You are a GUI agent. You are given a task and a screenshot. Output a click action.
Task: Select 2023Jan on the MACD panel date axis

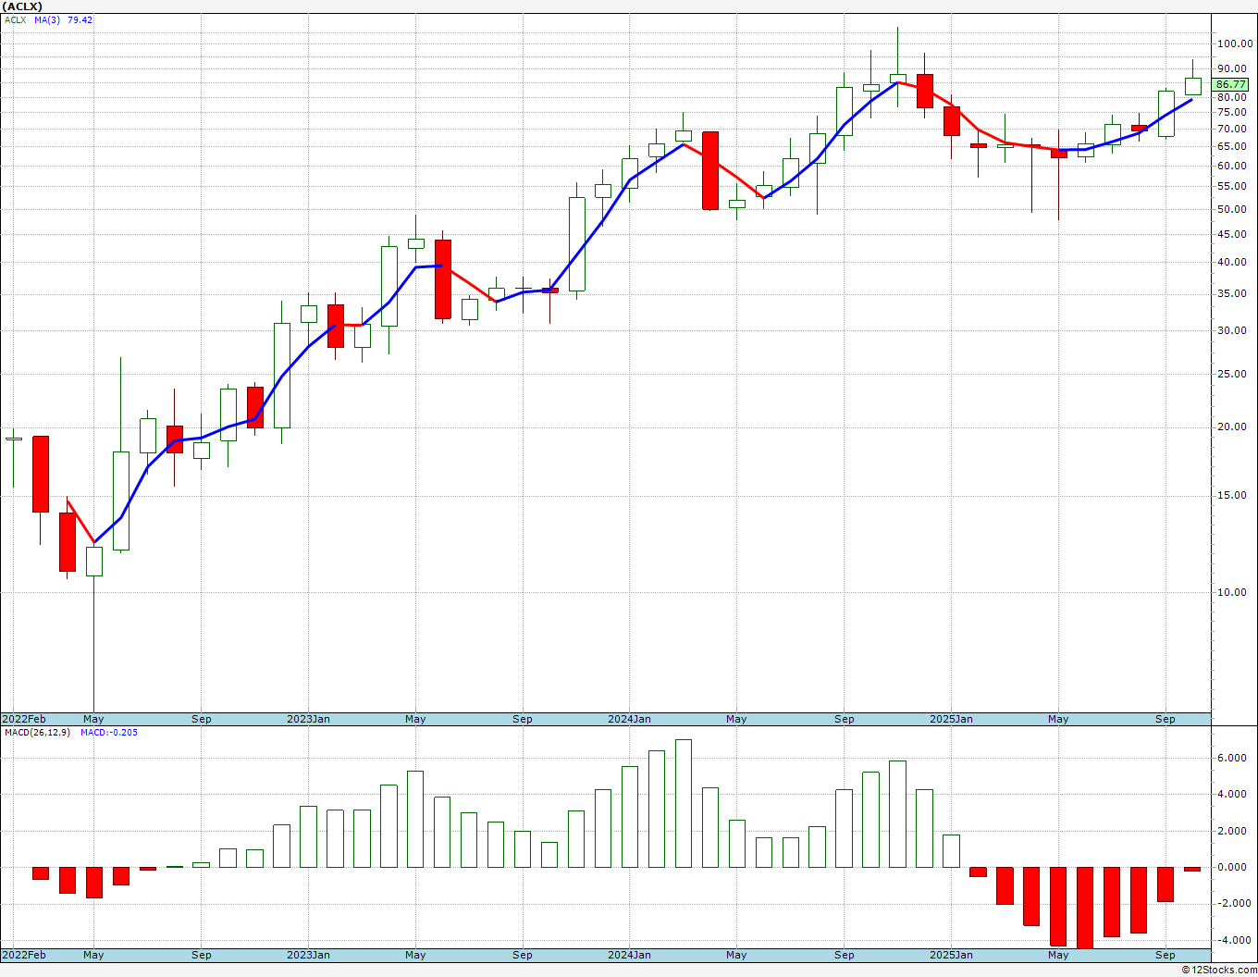(x=308, y=955)
